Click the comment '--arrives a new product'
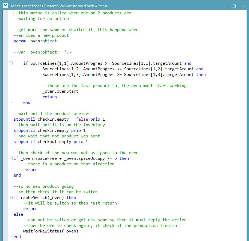 [x=41, y=35]
